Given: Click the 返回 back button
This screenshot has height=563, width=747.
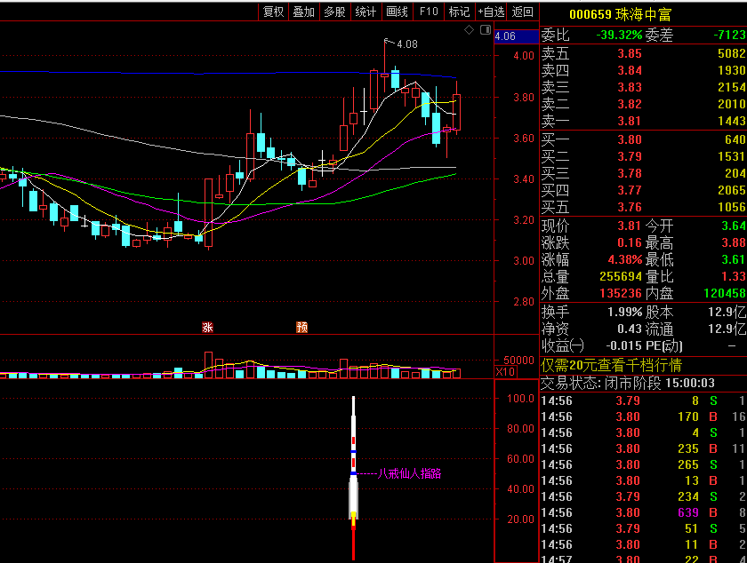Looking at the screenshot, I should pos(523,12).
